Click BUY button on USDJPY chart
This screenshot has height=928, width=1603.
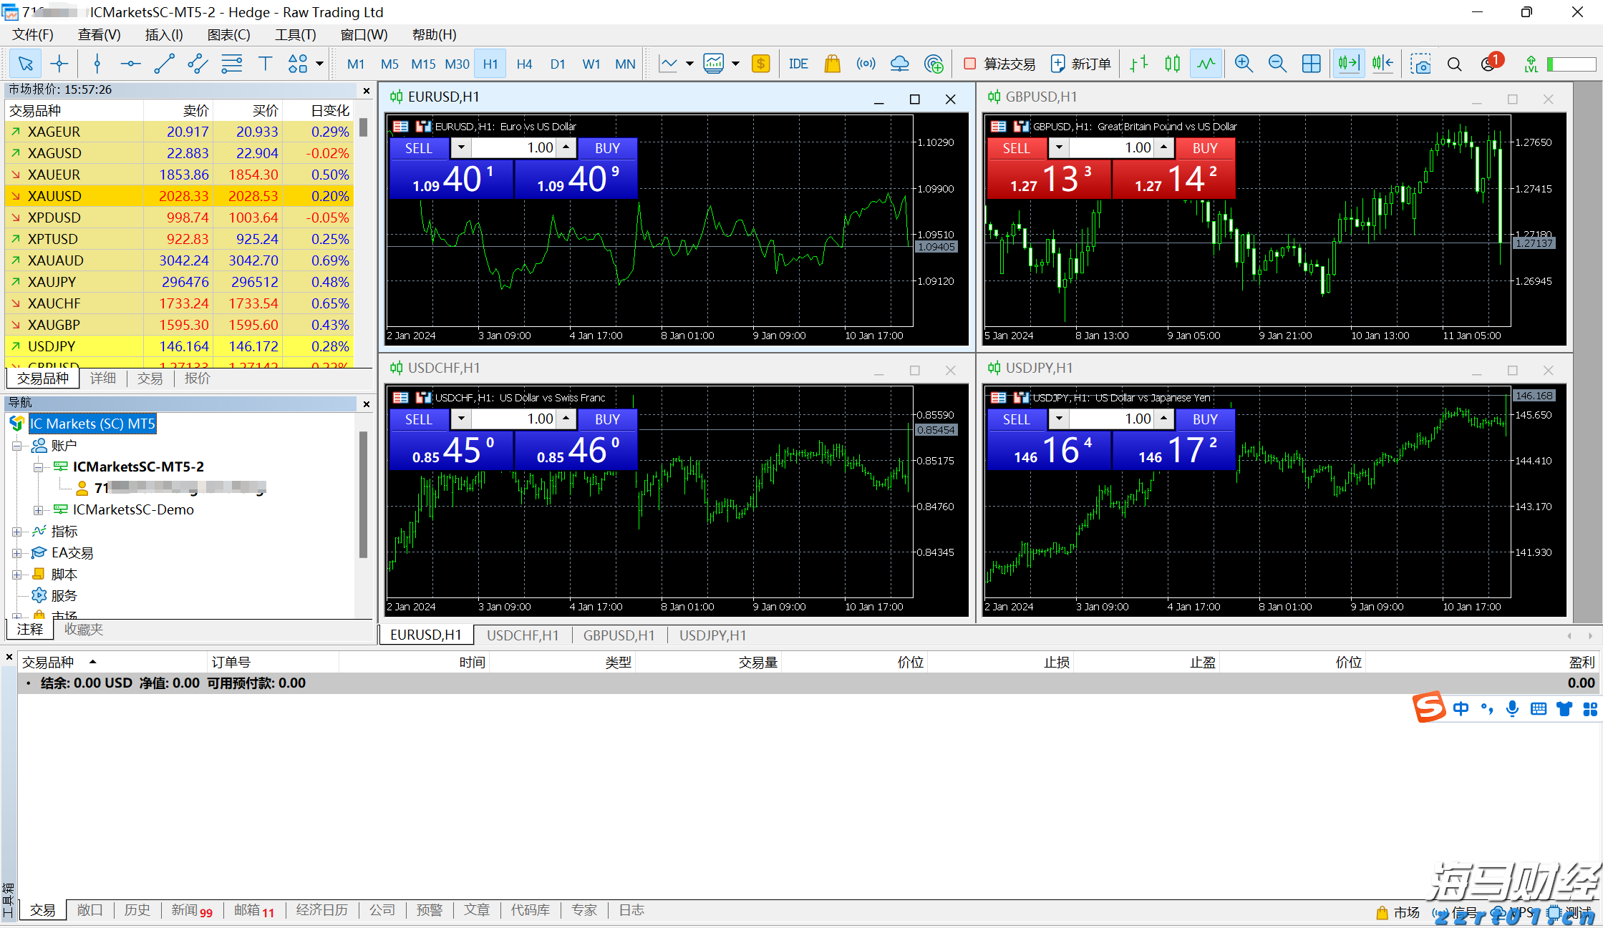(1205, 419)
